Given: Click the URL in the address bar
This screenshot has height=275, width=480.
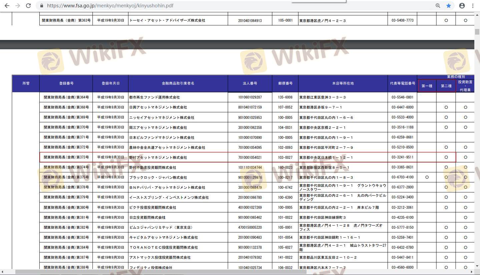Looking at the screenshot, I should 110,6.
